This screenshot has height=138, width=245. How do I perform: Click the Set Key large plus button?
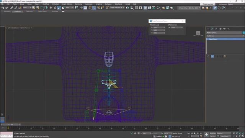click(x=206, y=135)
